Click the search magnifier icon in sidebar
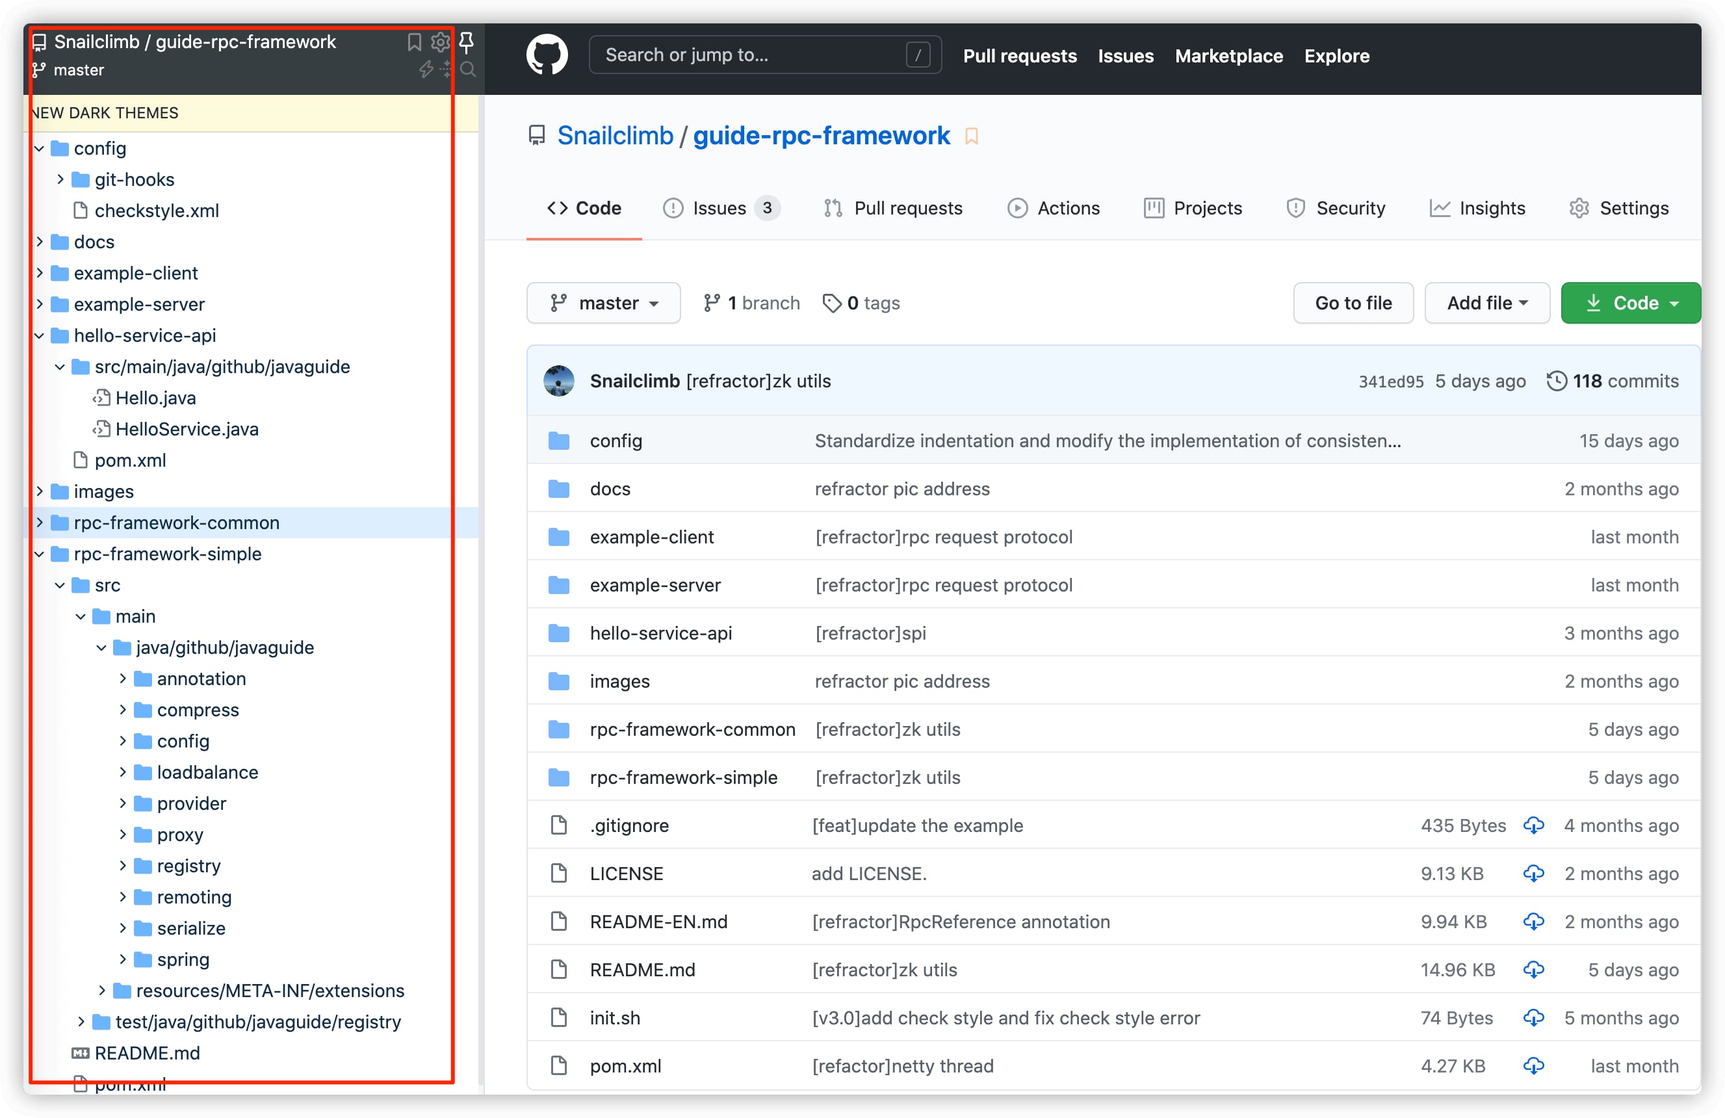This screenshot has width=1725, height=1118. (x=469, y=70)
